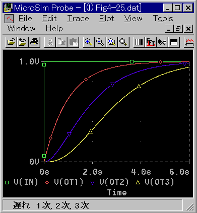197x213 pixels.
Task: Click the Add Trace waveform icon
Action: coord(189,42)
